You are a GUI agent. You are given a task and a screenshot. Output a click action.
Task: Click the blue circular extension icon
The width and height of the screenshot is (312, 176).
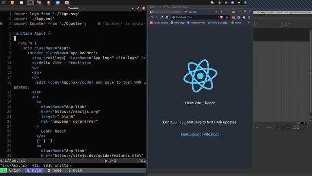[x=238, y=18]
